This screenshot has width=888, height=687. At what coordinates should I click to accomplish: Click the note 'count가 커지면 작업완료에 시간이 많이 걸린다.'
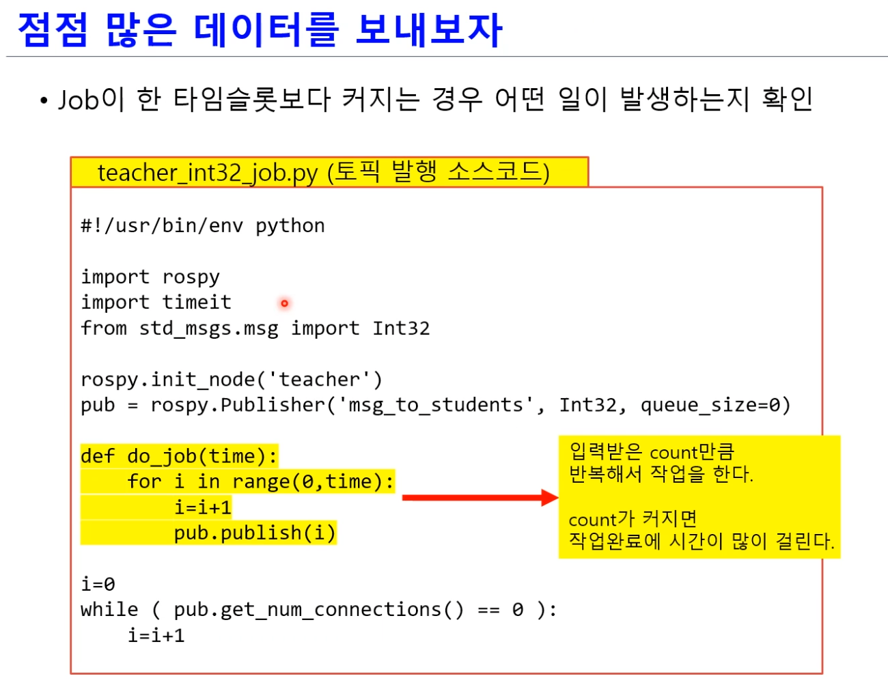pos(702,530)
